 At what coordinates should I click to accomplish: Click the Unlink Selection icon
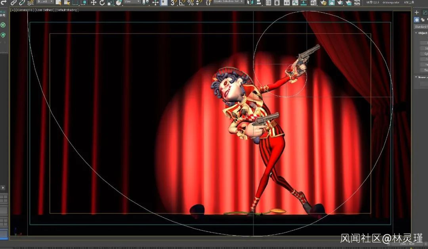[22, 3]
